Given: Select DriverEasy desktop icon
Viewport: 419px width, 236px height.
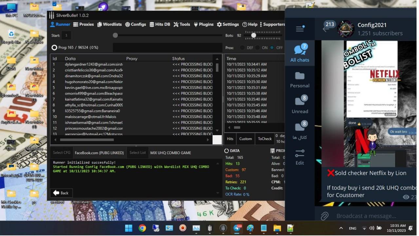Looking at the screenshot, I should (11, 170).
